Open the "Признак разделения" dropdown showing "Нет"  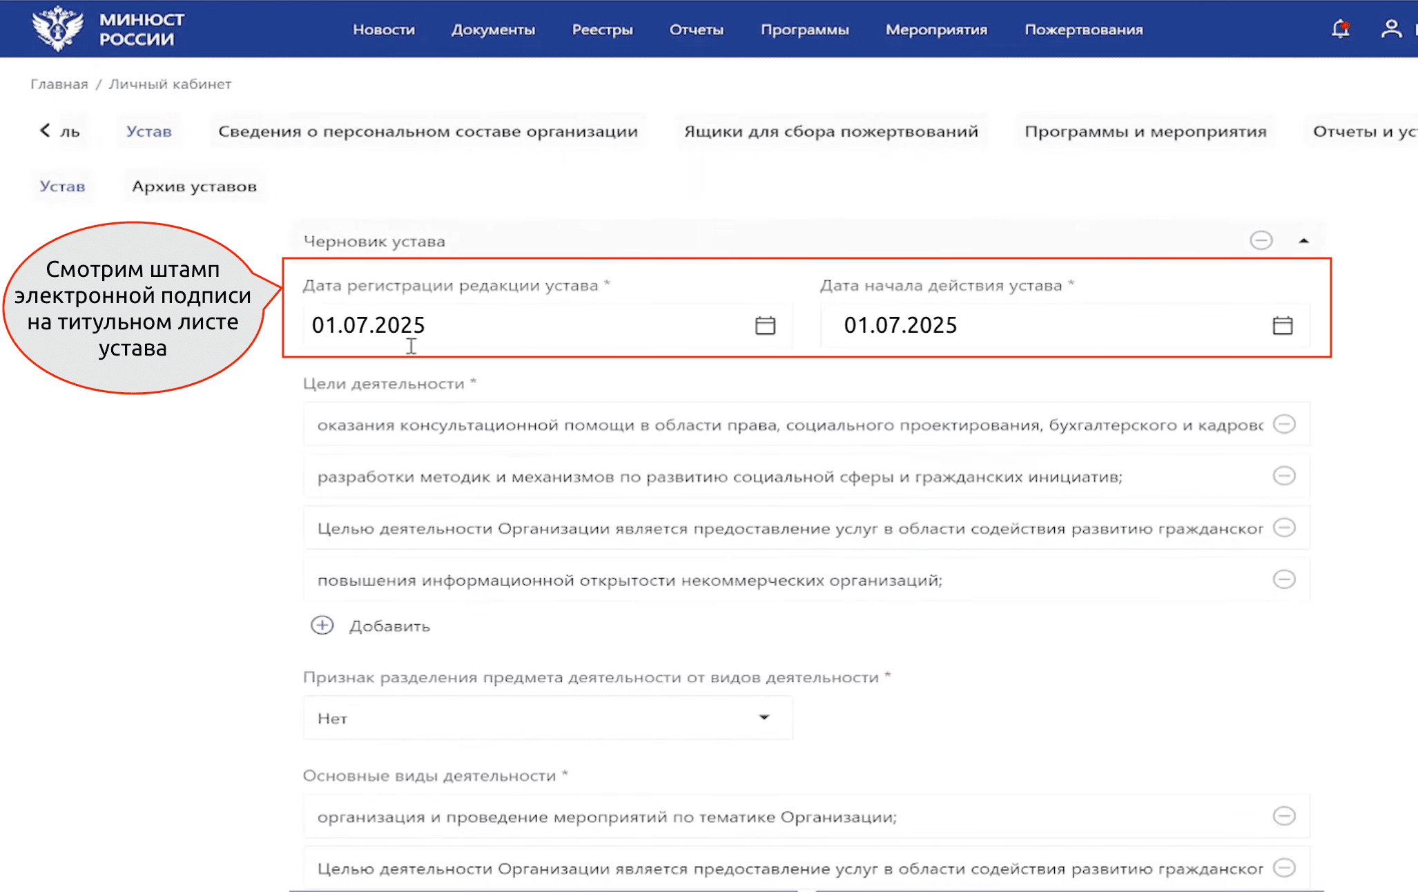coord(763,717)
